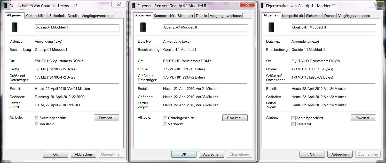This screenshot has width=386, height=163.
Task: Click Erweitert button in Modded II window
Action: click(235, 118)
